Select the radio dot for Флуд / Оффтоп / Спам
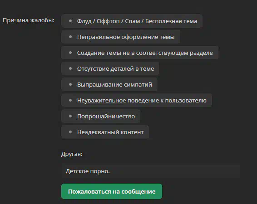Viewport: 257px width, 204px height. 70,21
